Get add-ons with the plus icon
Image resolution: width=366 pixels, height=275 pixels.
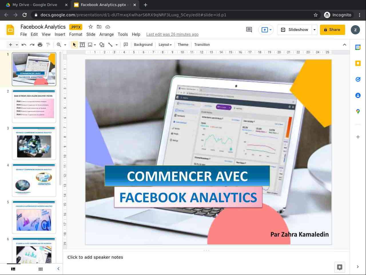click(x=358, y=137)
